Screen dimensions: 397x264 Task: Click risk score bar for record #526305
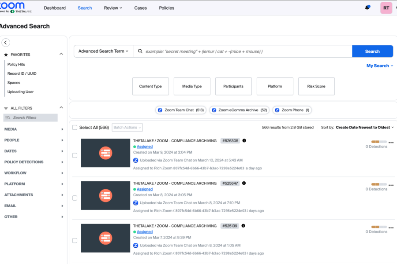(379, 142)
